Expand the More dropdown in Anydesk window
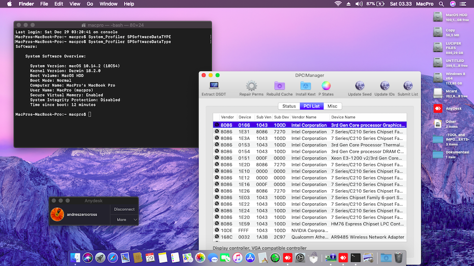Image resolution: width=474 pixels, height=266 pixels. click(x=124, y=220)
